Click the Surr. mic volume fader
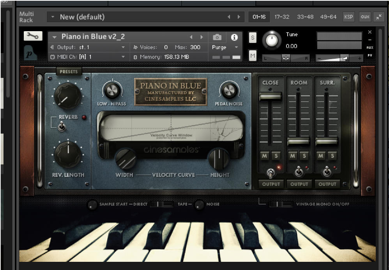 327,141
